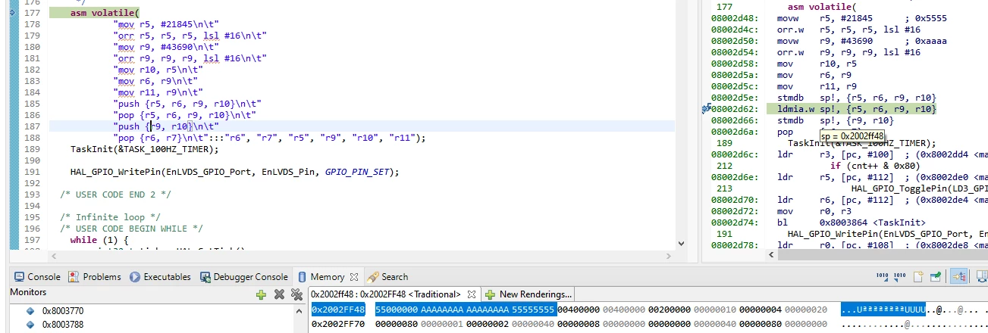Viewport: 988px width, 333px height.
Task: Select the 0x8003770 memory monitor
Action: (x=62, y=310)
